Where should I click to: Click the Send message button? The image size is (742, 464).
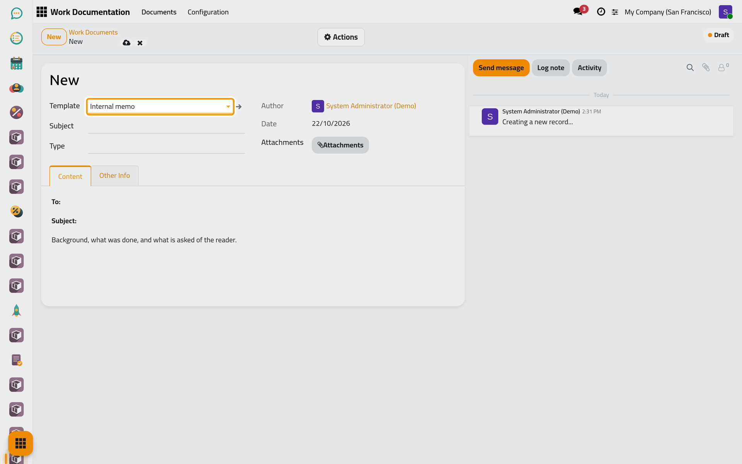click(501, 68)
